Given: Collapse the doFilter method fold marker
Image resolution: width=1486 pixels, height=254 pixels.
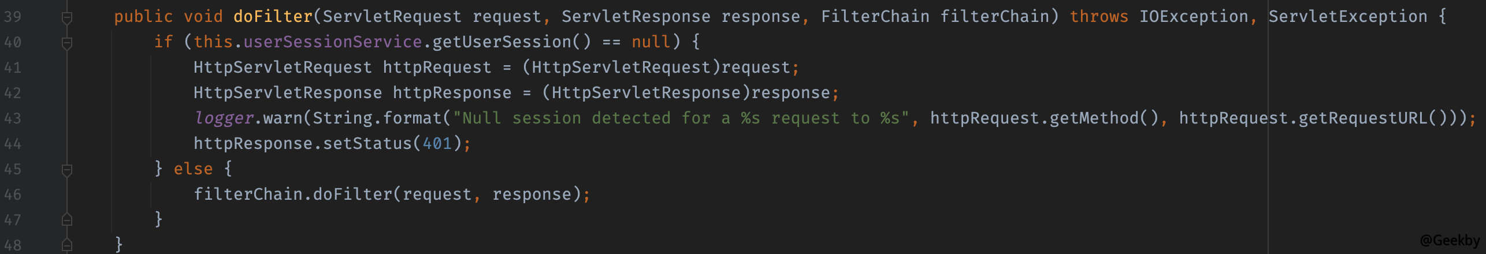Looking at the screenshot, I should pyautogui.click(x=67, y=18).
